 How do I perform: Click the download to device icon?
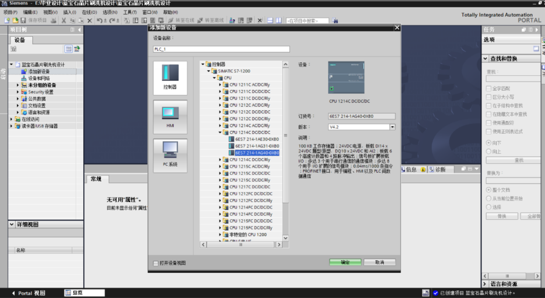pyautogui.click(x=135, y=20)
